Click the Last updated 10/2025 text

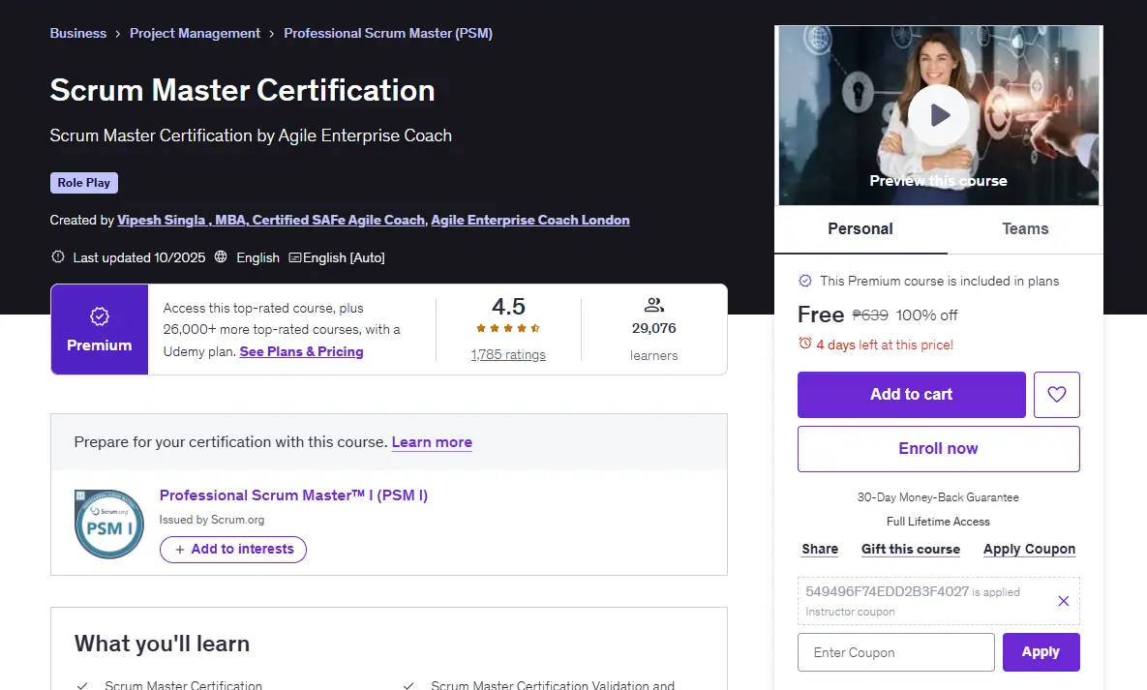(139, 257)
